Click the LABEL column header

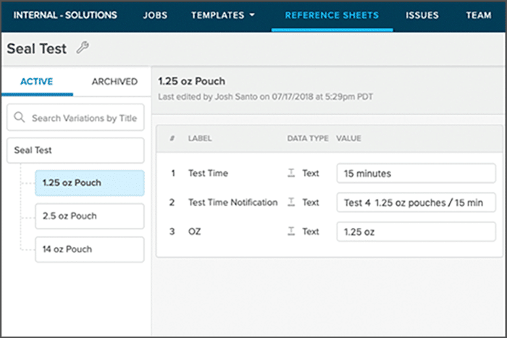coord(200,138)
